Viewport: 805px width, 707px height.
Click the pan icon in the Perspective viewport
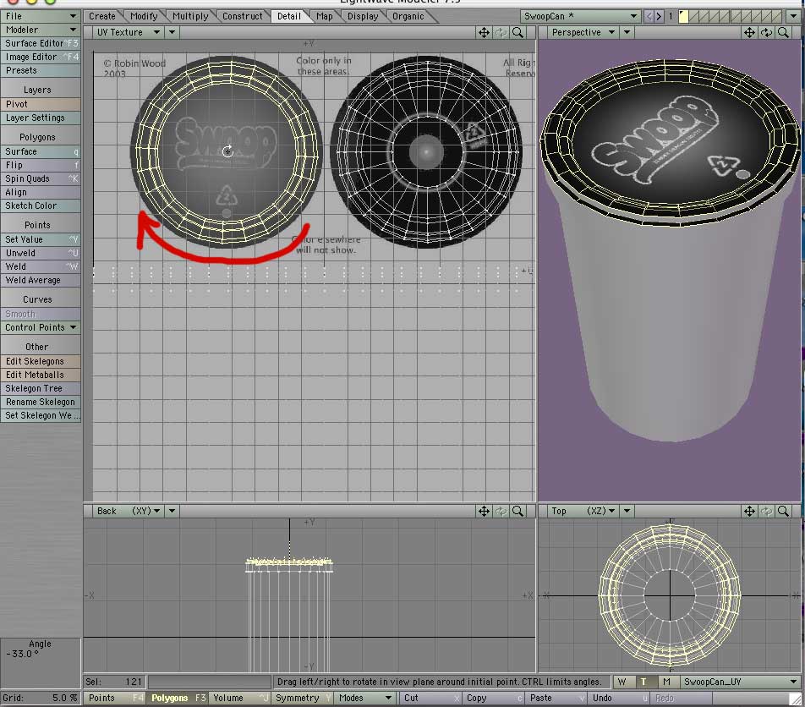749,33
